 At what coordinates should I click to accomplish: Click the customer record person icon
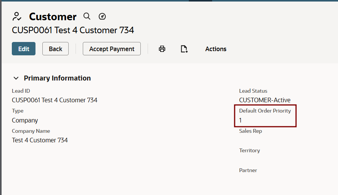click(x=17, y=16)
